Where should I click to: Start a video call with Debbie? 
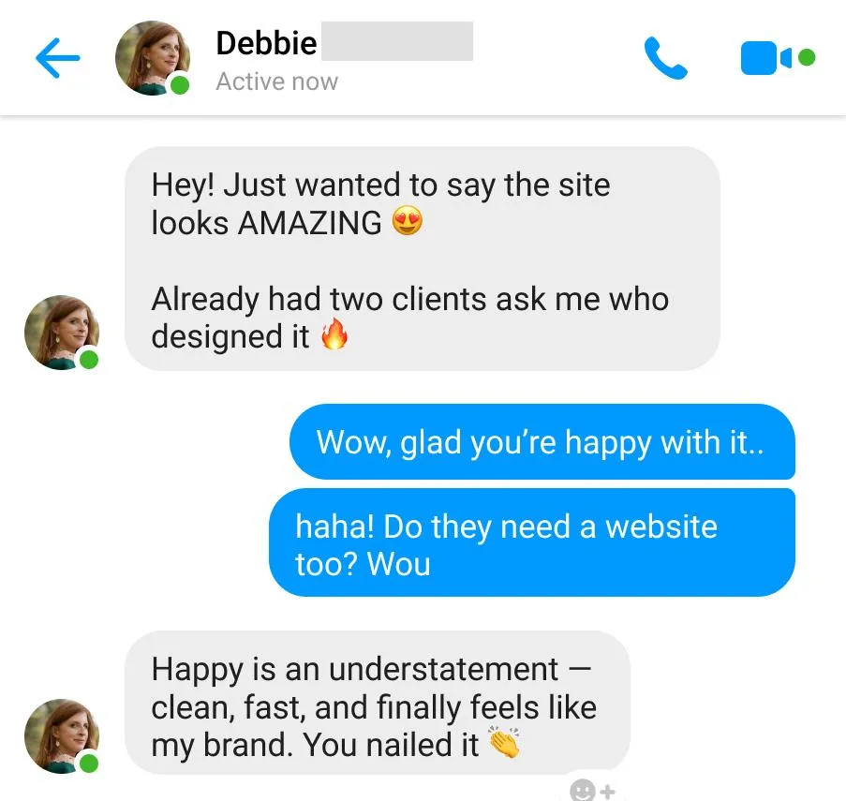click(766, 58)
